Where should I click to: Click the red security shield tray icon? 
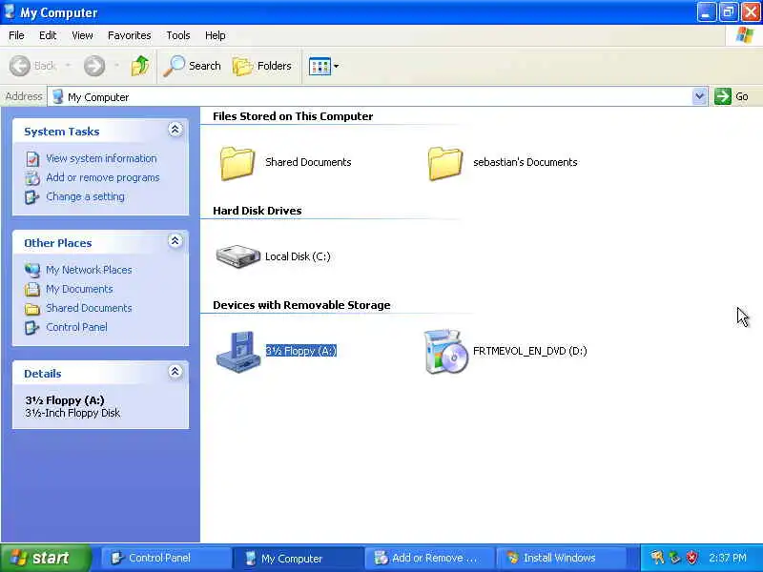click(x=692, y=558)
